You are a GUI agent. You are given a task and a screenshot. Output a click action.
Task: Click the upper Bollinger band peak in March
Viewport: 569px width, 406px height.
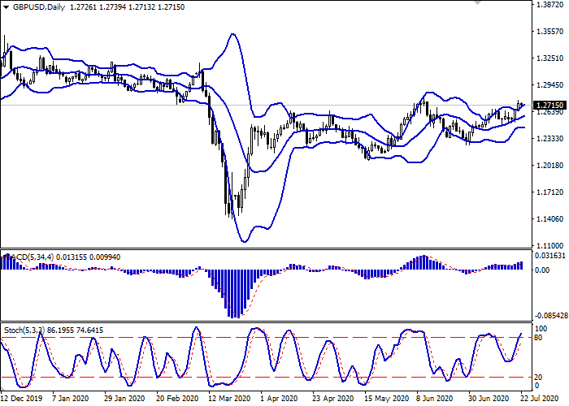(x=232, y=34)
